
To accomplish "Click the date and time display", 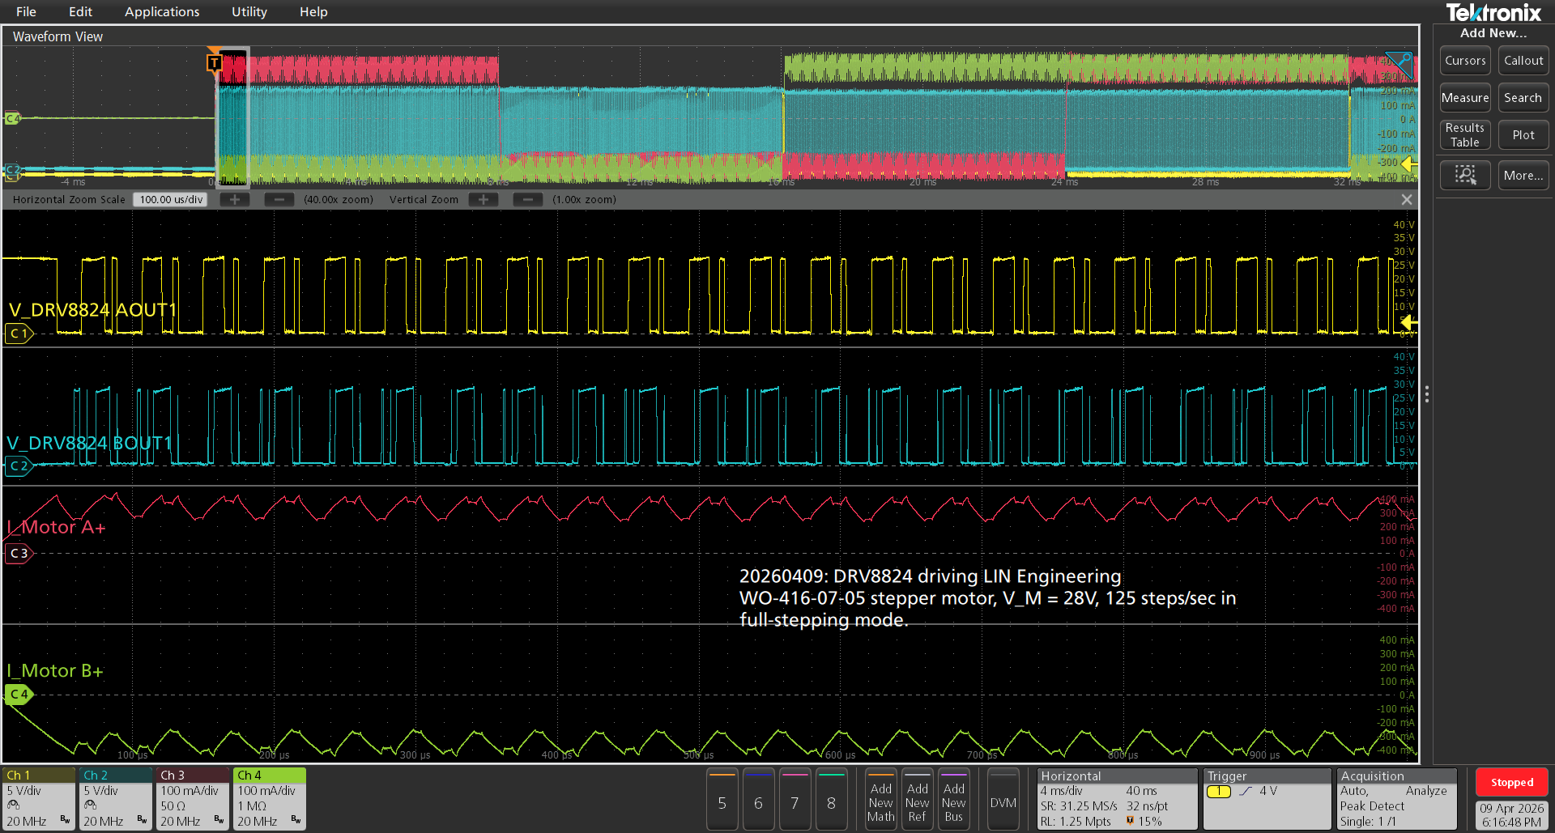I will click(x=1512, y=815).
